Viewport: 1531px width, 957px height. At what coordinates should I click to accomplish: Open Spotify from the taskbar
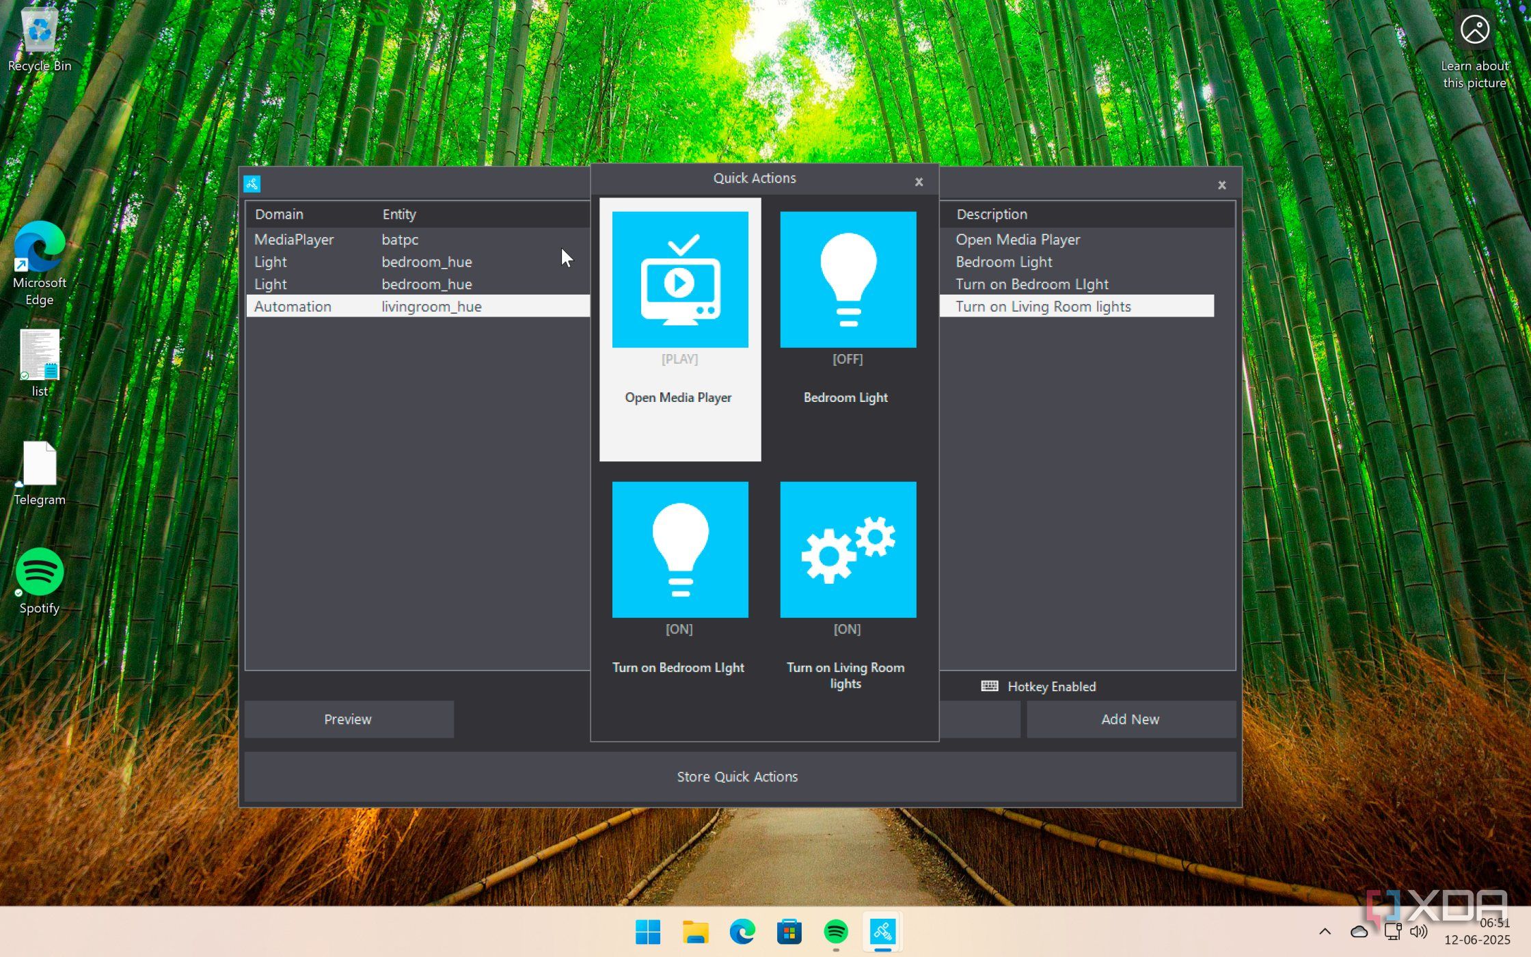[836, 932]
